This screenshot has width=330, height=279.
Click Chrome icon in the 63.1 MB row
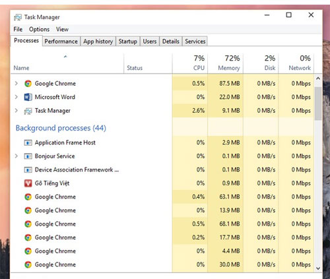[28, 197]
